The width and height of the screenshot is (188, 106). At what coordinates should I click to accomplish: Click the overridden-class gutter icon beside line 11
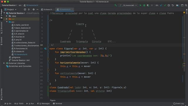(x=45, y=49)
